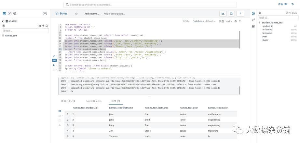Show grid results view icon
Viewport: 300px width, 143px height.
point(60,111)
